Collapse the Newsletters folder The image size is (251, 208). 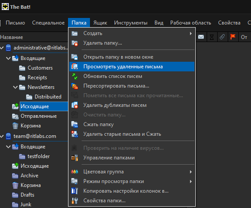pyautogui.click(x=15, y=87)
